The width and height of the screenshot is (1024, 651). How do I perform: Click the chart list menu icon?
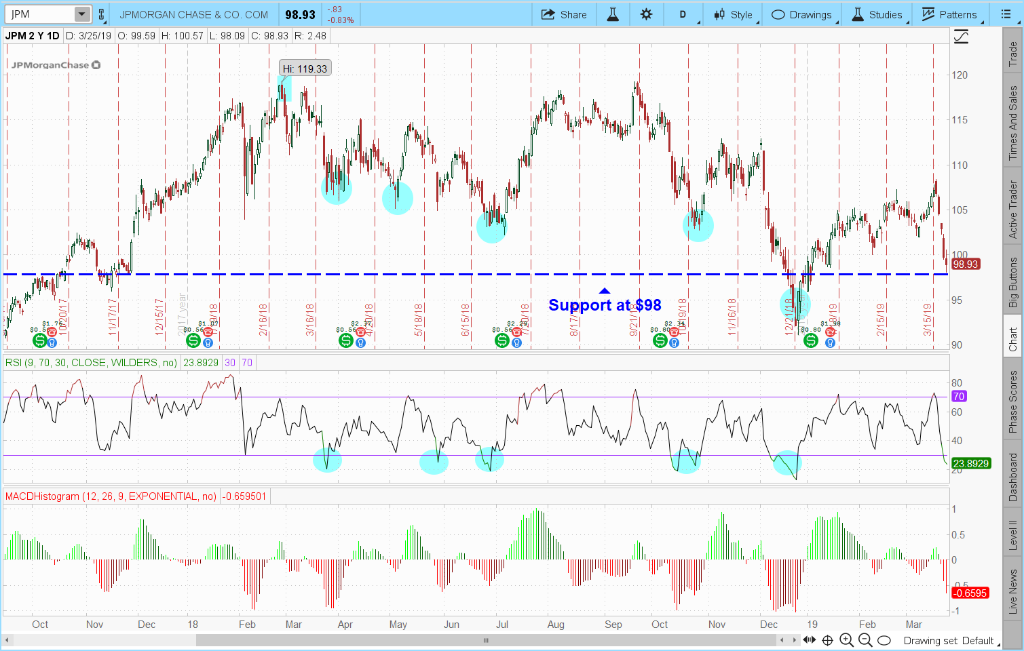(1006, 14)
